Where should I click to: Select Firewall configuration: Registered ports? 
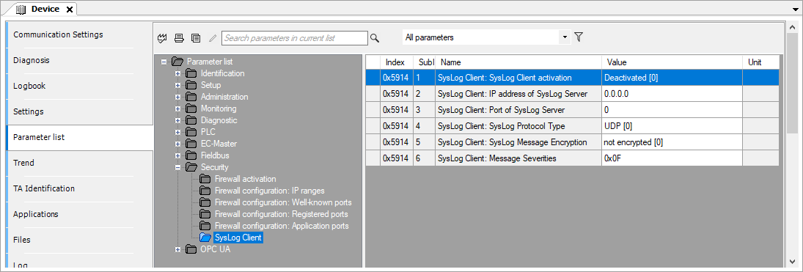(x=281, y=214)
